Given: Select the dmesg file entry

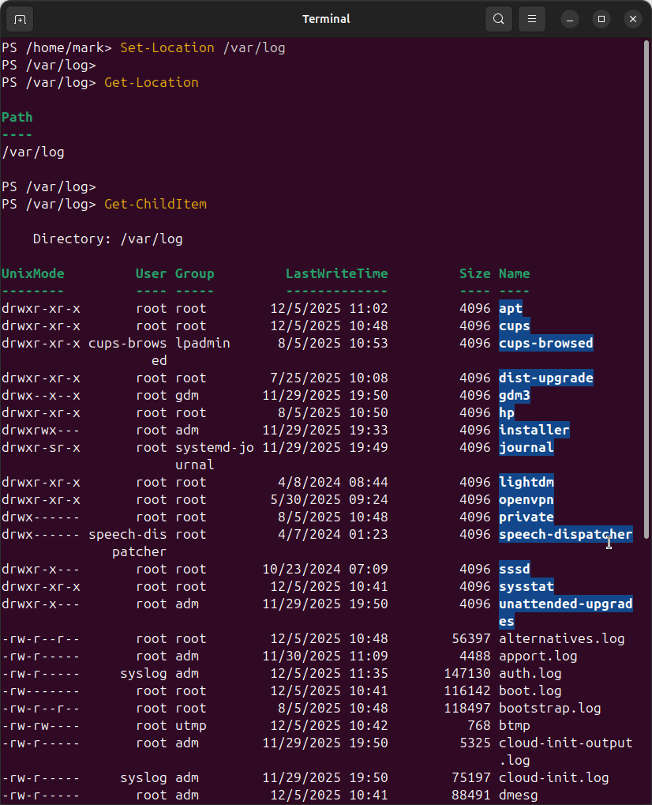Looking at the screenshot, I should click(x=518, y=795).
